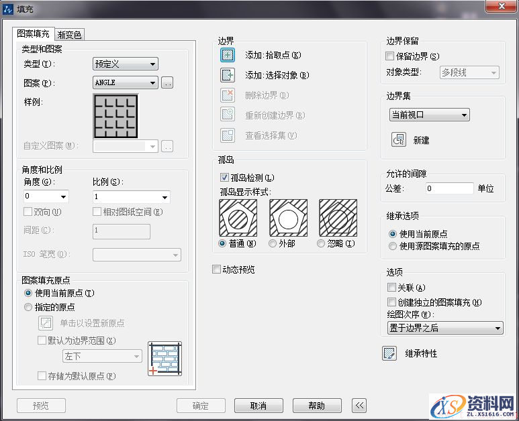The image size is (519, 421).
Task: Enable the 动态预览 (dynamic preview) checkbox
Action: 216,269
